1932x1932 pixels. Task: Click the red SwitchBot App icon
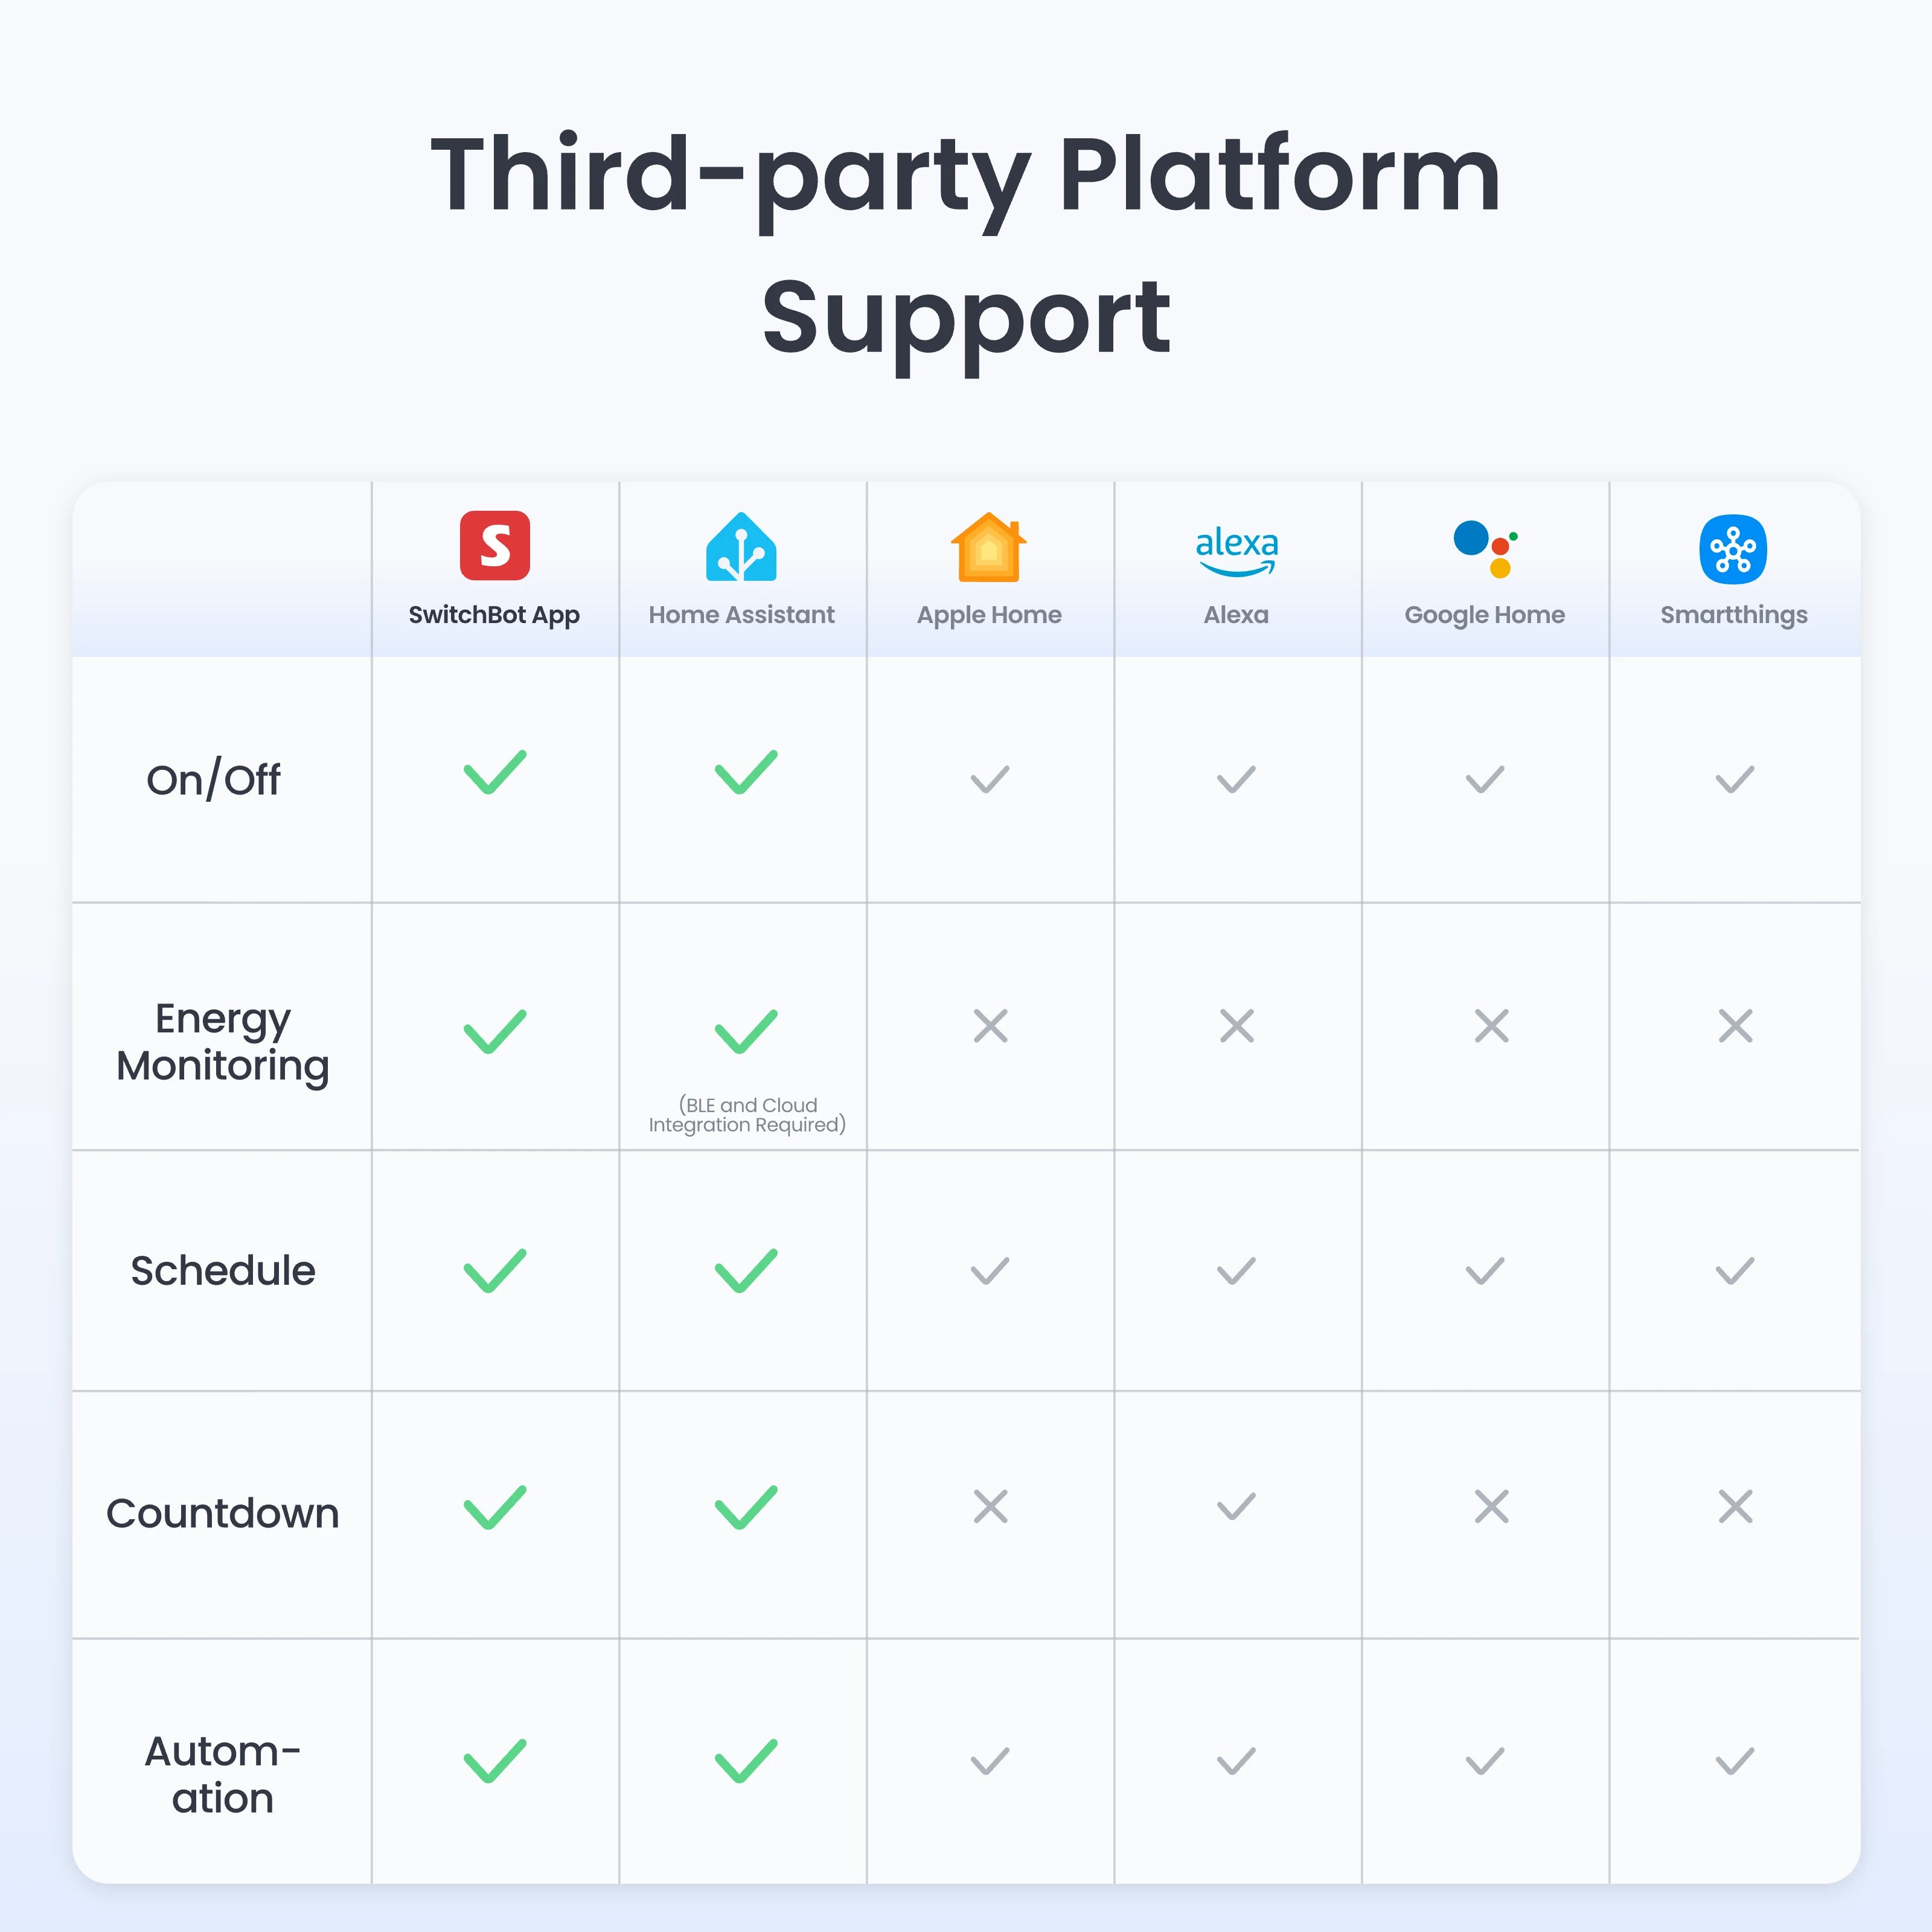pyautogui.click(x=494, y=546)
